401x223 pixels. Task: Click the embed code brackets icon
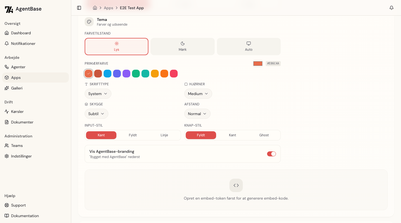tap(236, 185)
